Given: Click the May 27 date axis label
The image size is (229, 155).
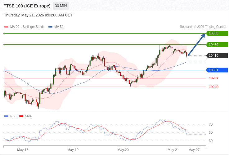Looking at the screenshot, I should click(194, 150).
